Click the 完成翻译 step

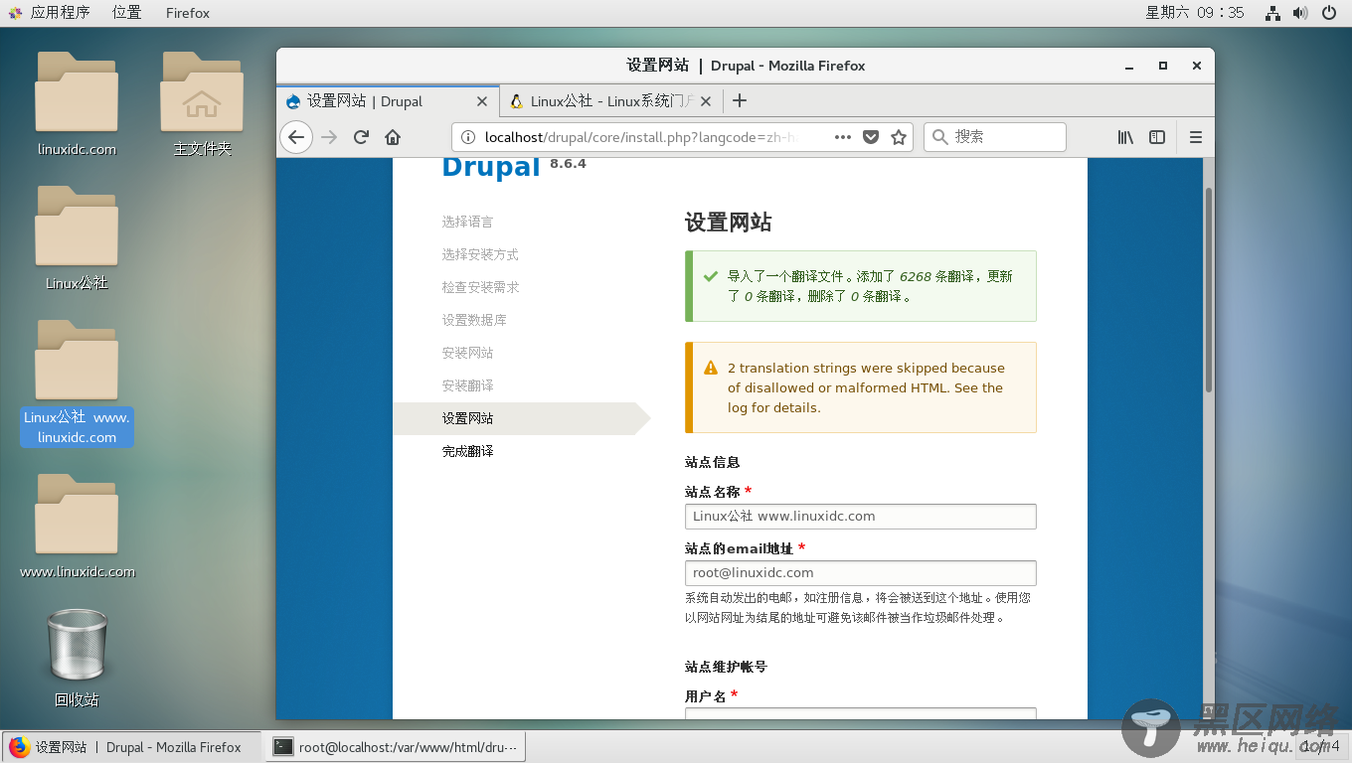click(467, 451)
